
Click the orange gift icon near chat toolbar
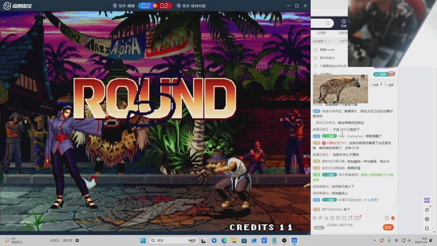pyautogui.click(x=393, y=218)
